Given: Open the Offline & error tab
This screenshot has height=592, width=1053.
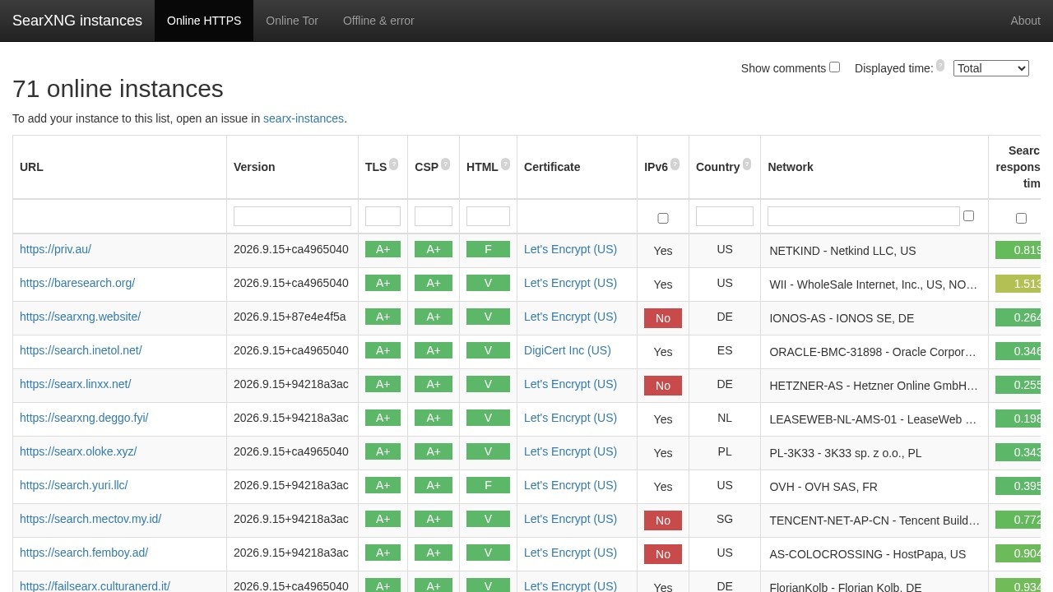Looking at the screenshot, I should pyautogui.click(x=378, y=21).
